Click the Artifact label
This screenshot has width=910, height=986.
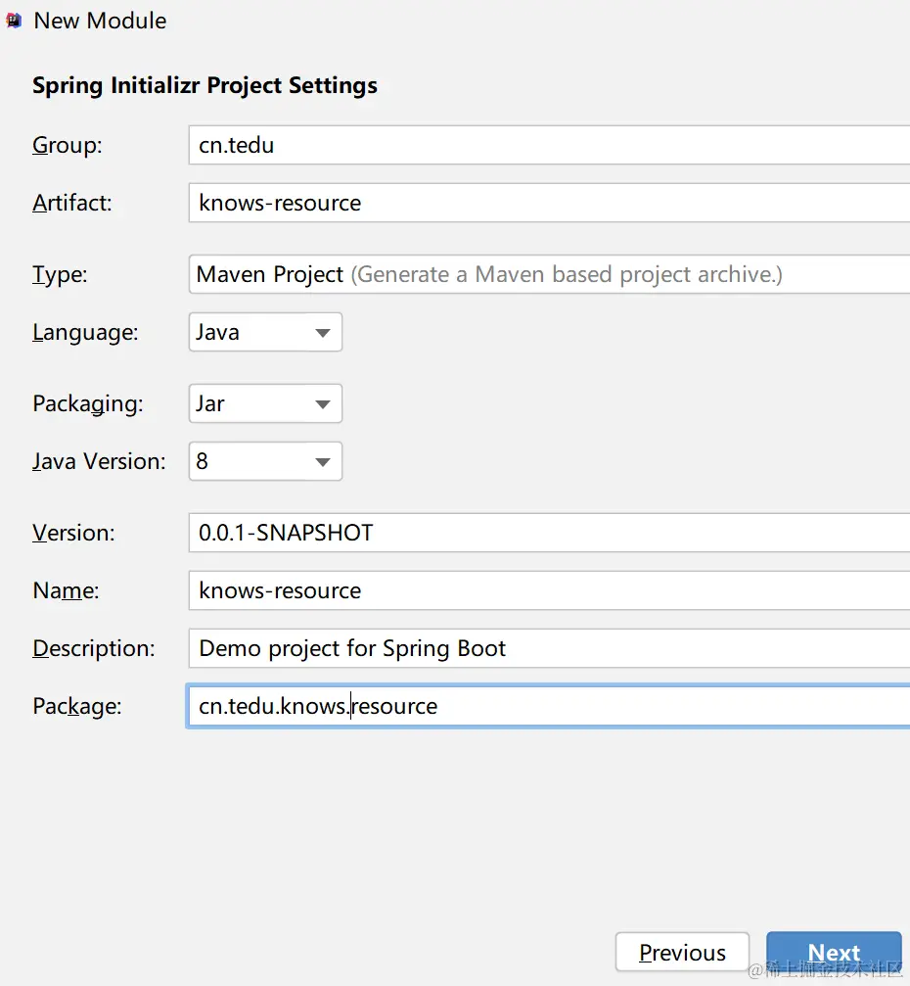tap(72, 203)
